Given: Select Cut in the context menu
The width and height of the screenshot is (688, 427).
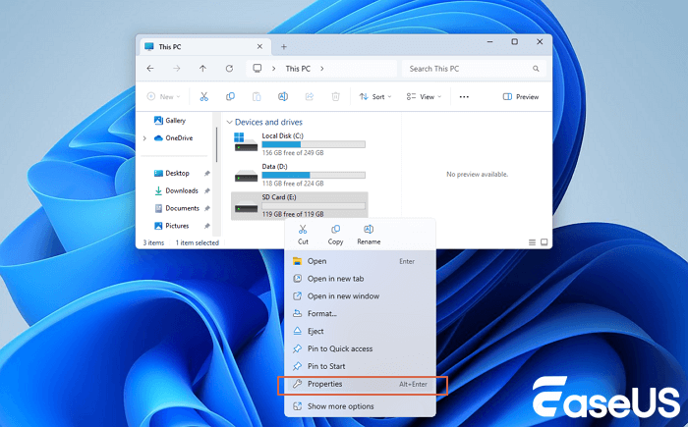Looking at the screenshot, I should [303, 235].
